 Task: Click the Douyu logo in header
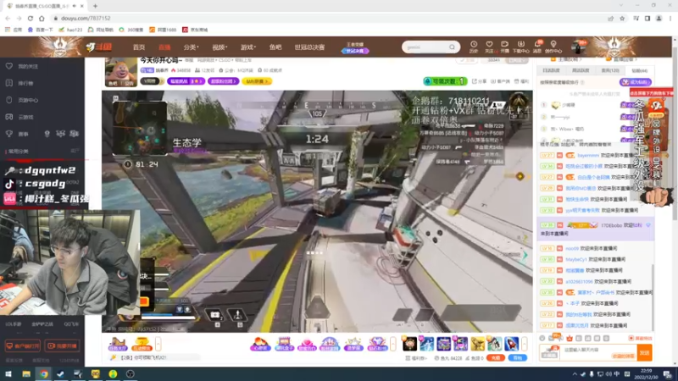[99, 47]
